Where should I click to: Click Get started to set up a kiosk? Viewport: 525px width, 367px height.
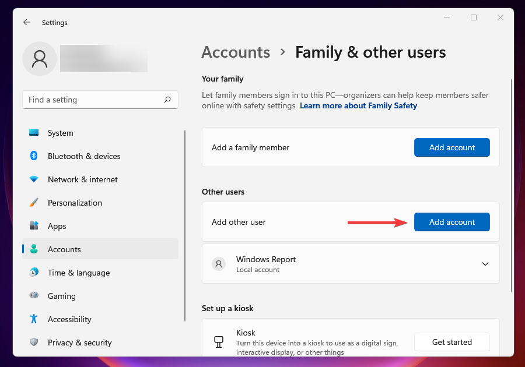452,342
